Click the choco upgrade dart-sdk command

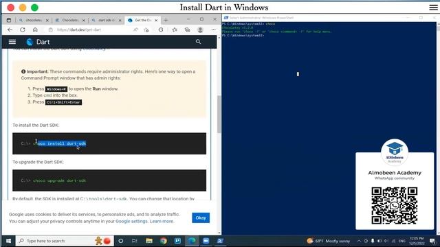point(60,180)
